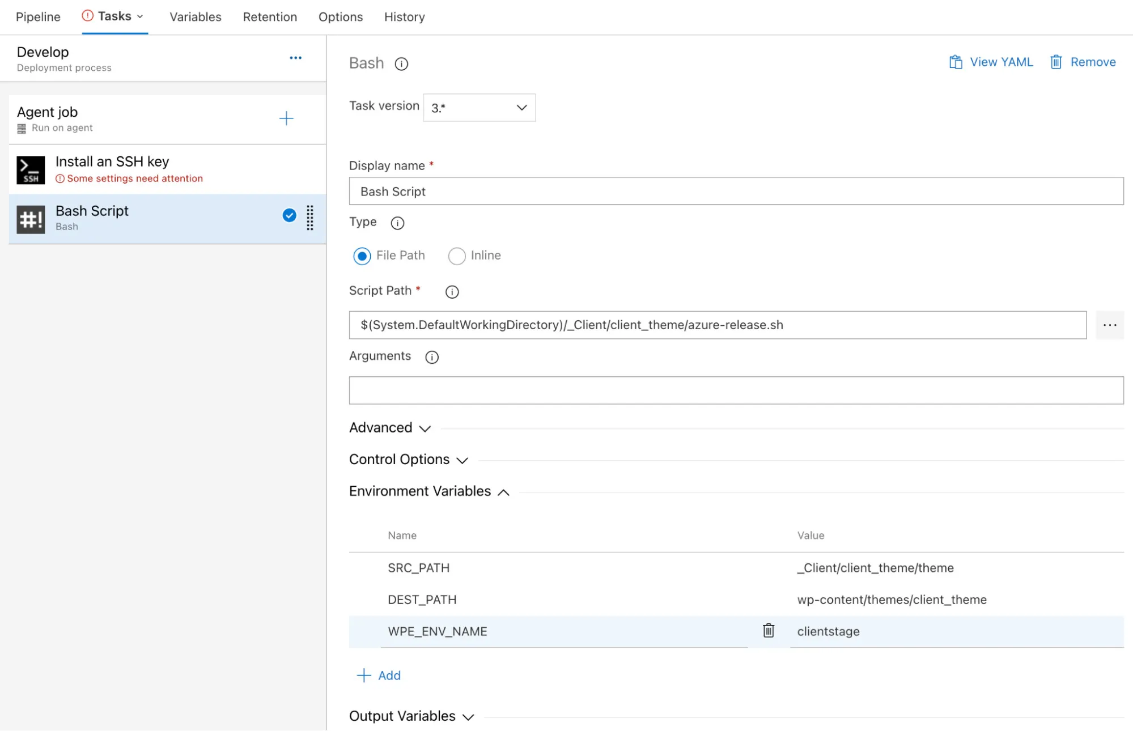Delete the WPE_ENV_NAME variable

point(768,631)
